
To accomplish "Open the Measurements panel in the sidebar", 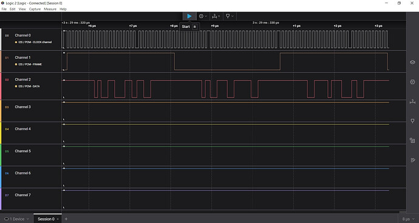I will point(412,101).
